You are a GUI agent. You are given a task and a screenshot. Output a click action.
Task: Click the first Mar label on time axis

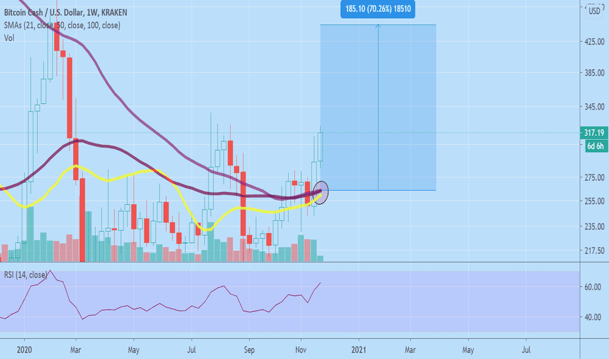75,350
